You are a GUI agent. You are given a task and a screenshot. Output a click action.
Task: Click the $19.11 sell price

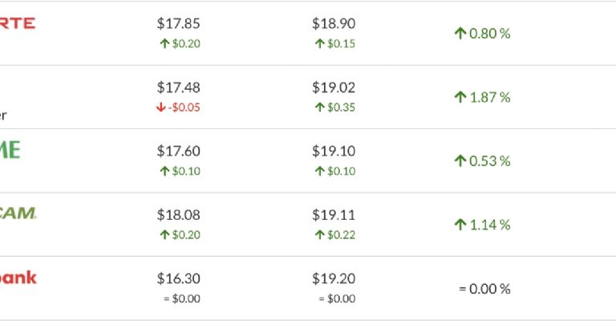334,215
